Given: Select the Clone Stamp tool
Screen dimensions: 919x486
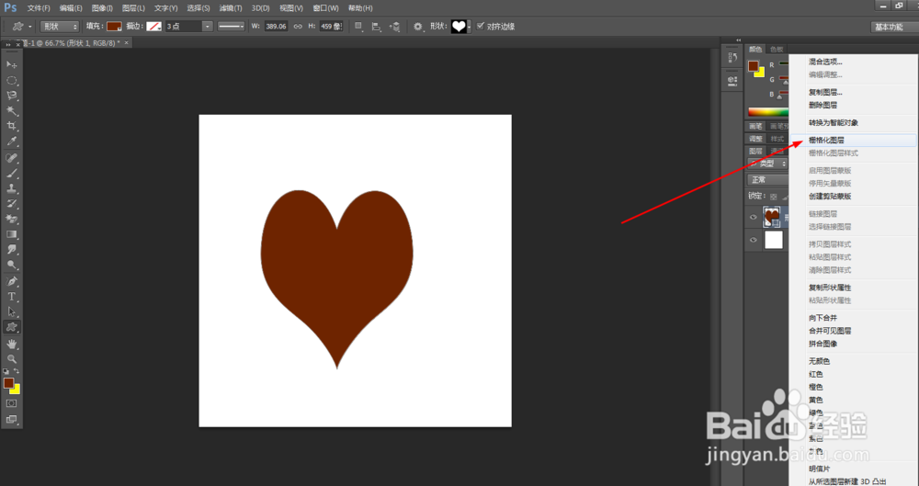Looking at the screenshot, I should (x=12, y=188).
